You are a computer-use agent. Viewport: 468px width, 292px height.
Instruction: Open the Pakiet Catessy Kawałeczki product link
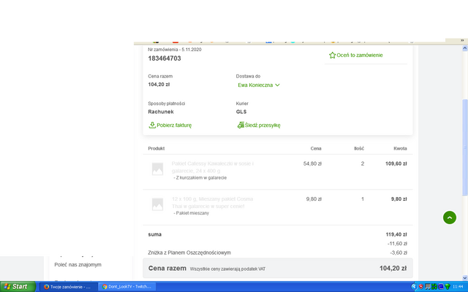click(213, 167)
